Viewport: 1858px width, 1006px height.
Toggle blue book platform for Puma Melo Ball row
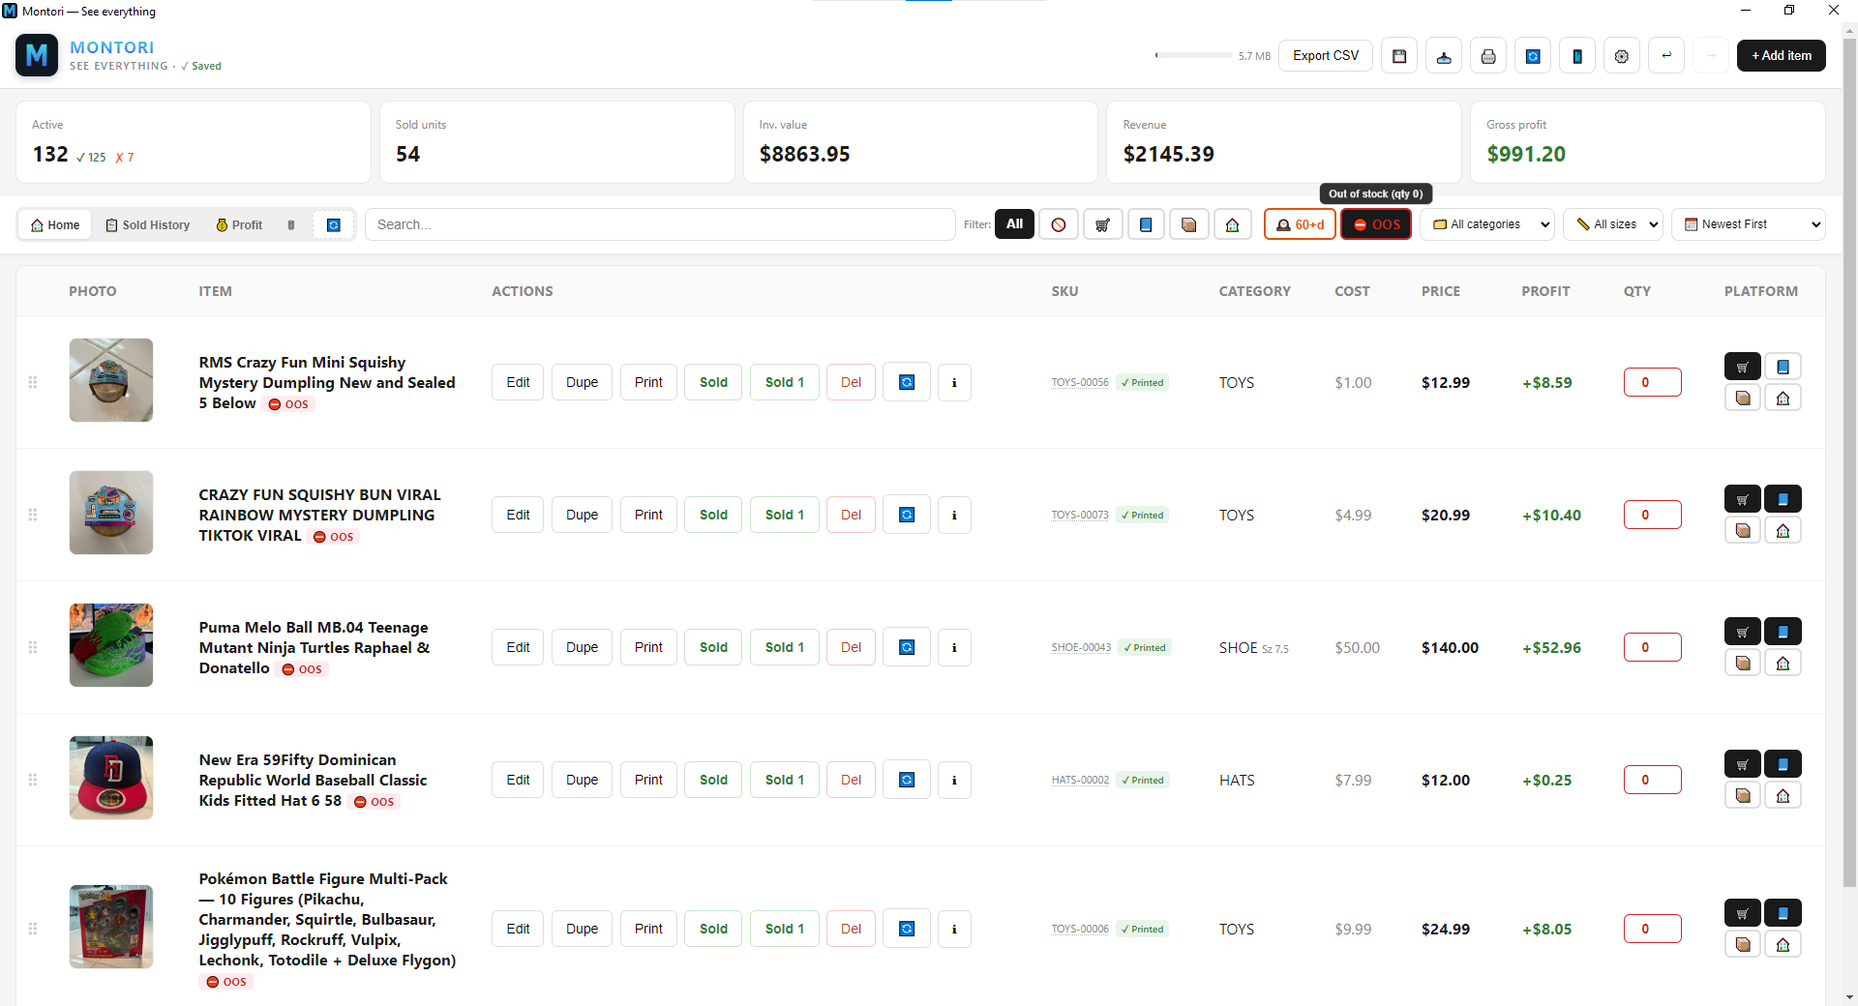click(x=1783, y=632)
